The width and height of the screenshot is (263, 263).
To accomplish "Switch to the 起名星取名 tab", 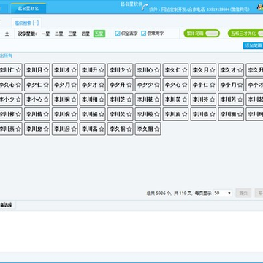I will pos(28,9).
